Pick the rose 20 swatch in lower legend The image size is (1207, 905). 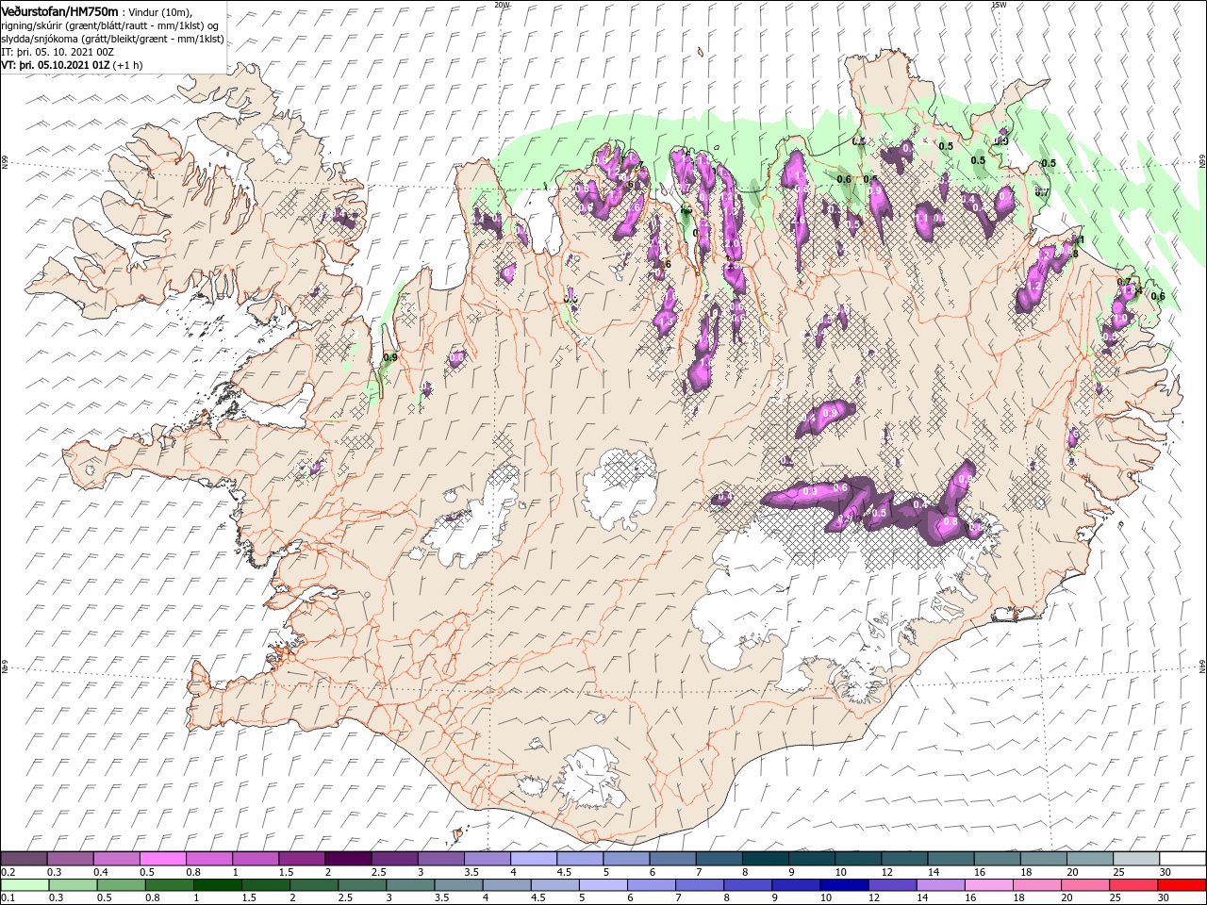(1086, 885)
